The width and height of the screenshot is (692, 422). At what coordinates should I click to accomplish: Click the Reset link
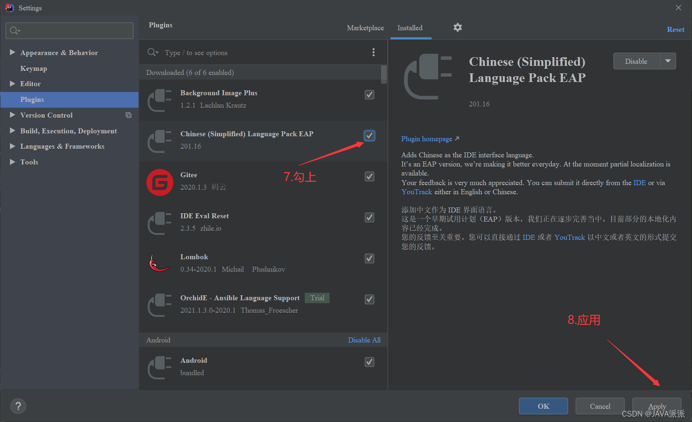[x=675, y=29]
